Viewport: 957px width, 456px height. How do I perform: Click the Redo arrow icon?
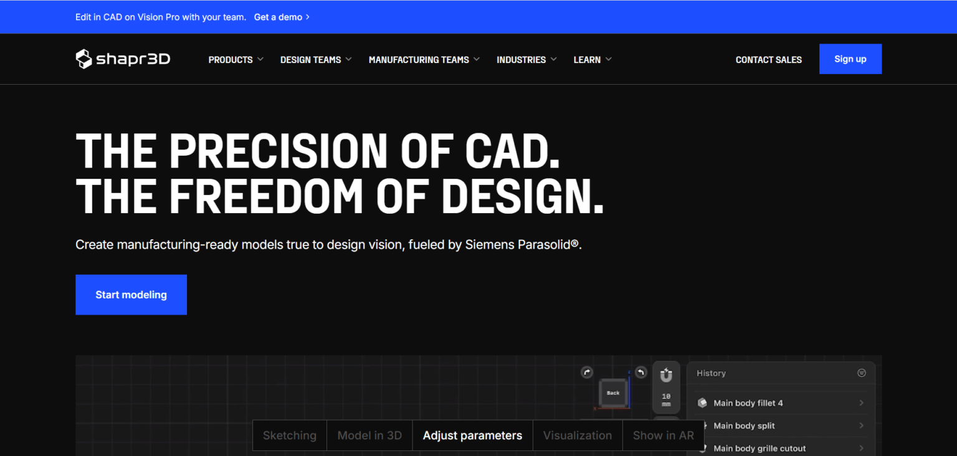[587, 372]
